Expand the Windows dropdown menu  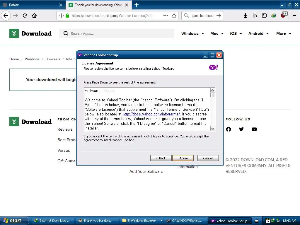pos(192,33)
